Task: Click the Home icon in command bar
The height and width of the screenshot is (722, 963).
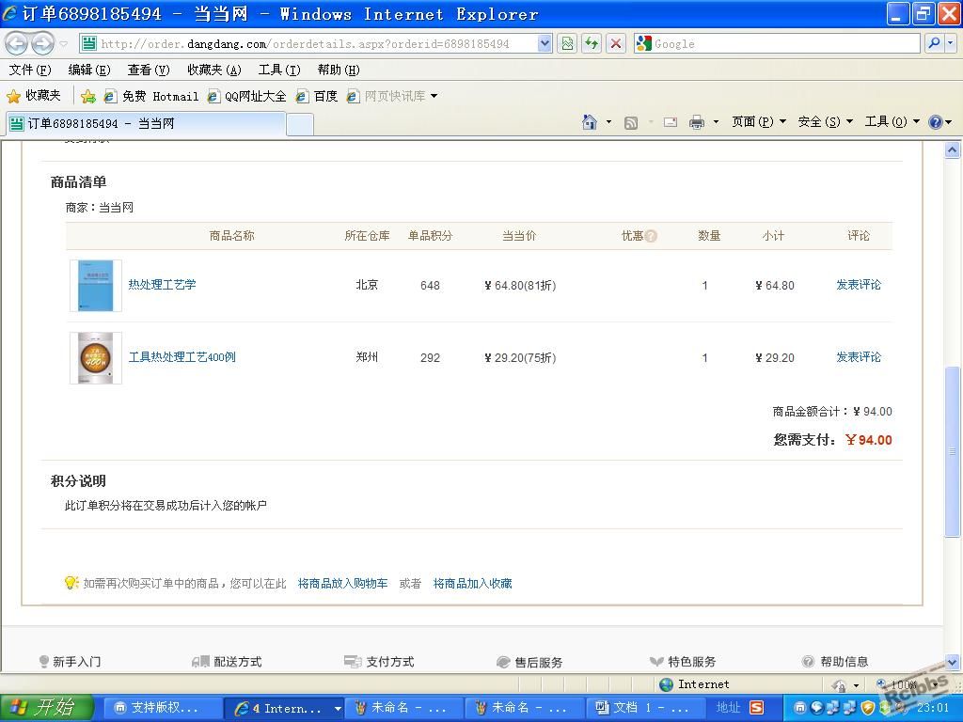Action: (x=589, y=122)
